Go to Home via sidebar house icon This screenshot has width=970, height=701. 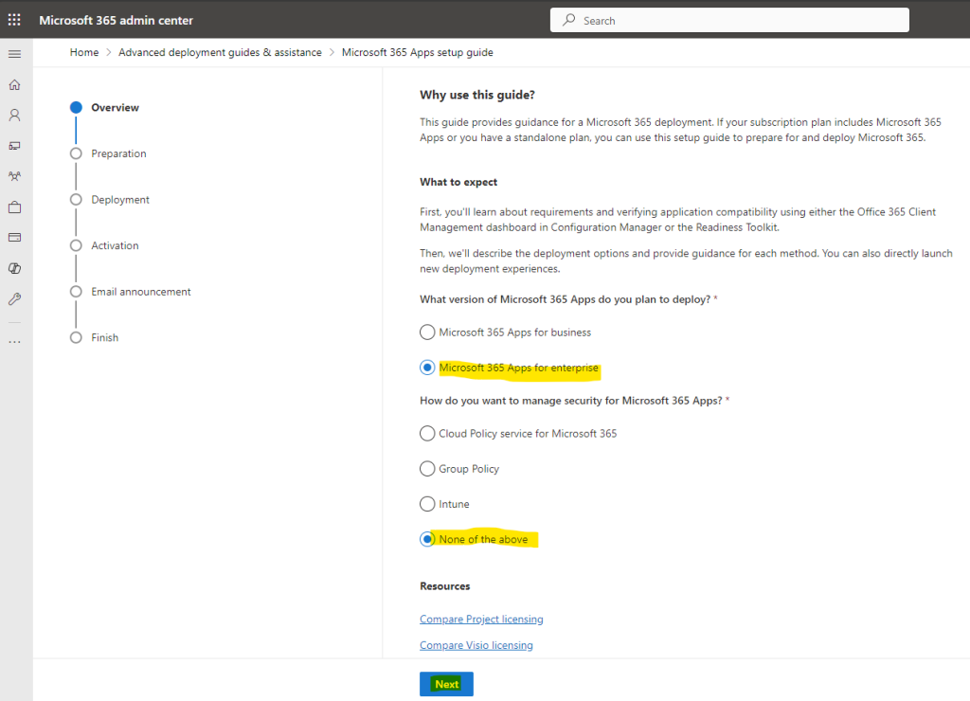(x=15, y=84)
